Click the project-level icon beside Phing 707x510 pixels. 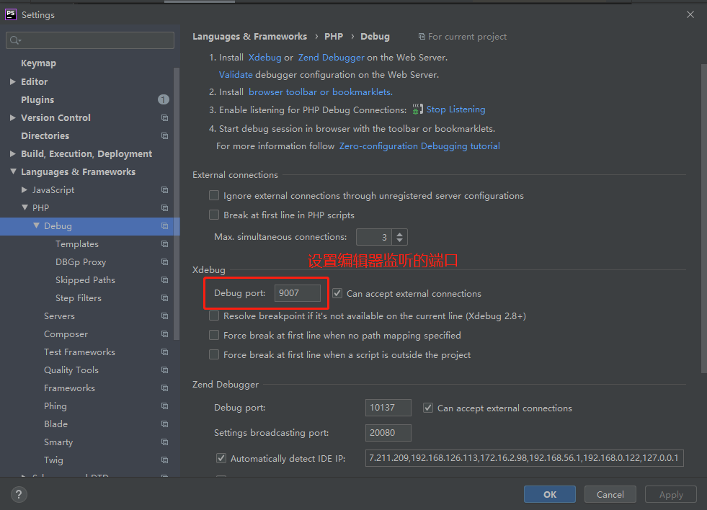pyautogui.click(x=164, y=406)
